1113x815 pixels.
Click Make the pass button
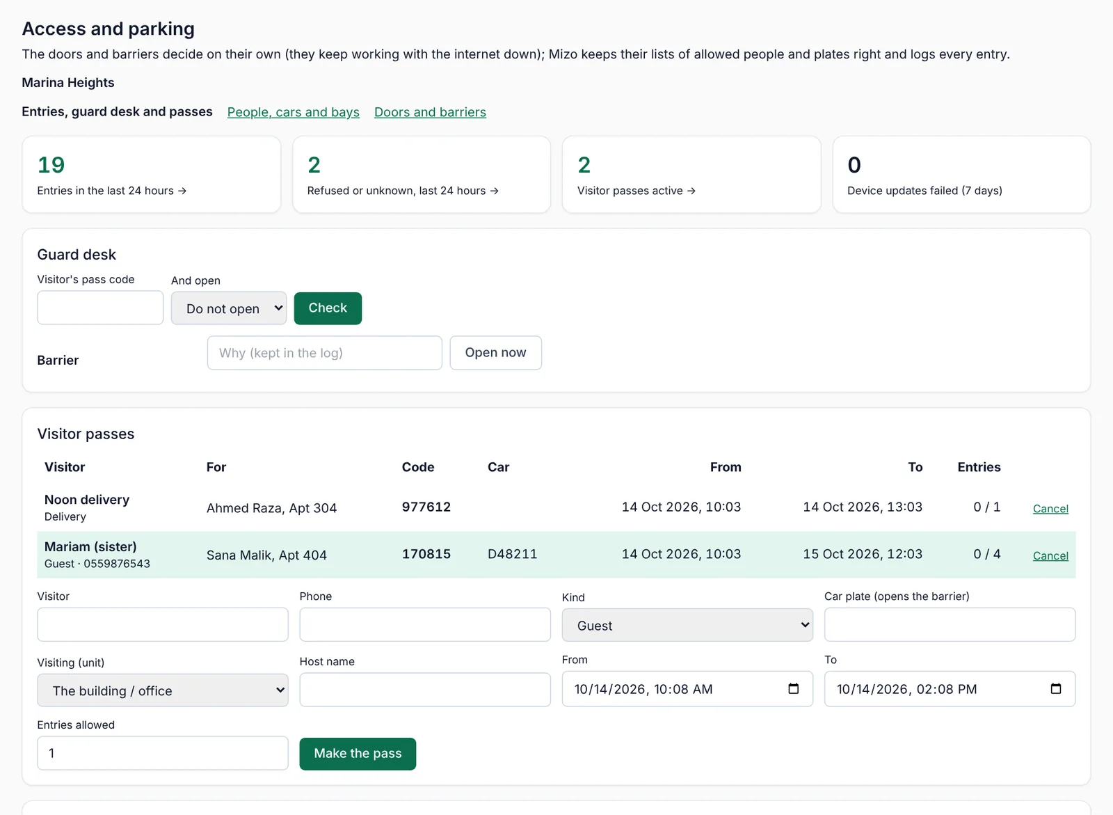(358, 754)
